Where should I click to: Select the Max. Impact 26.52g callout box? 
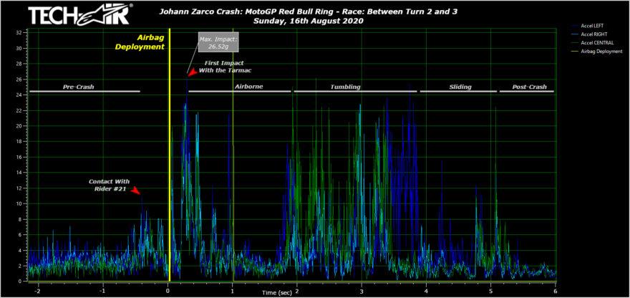(x=218, y=42)
